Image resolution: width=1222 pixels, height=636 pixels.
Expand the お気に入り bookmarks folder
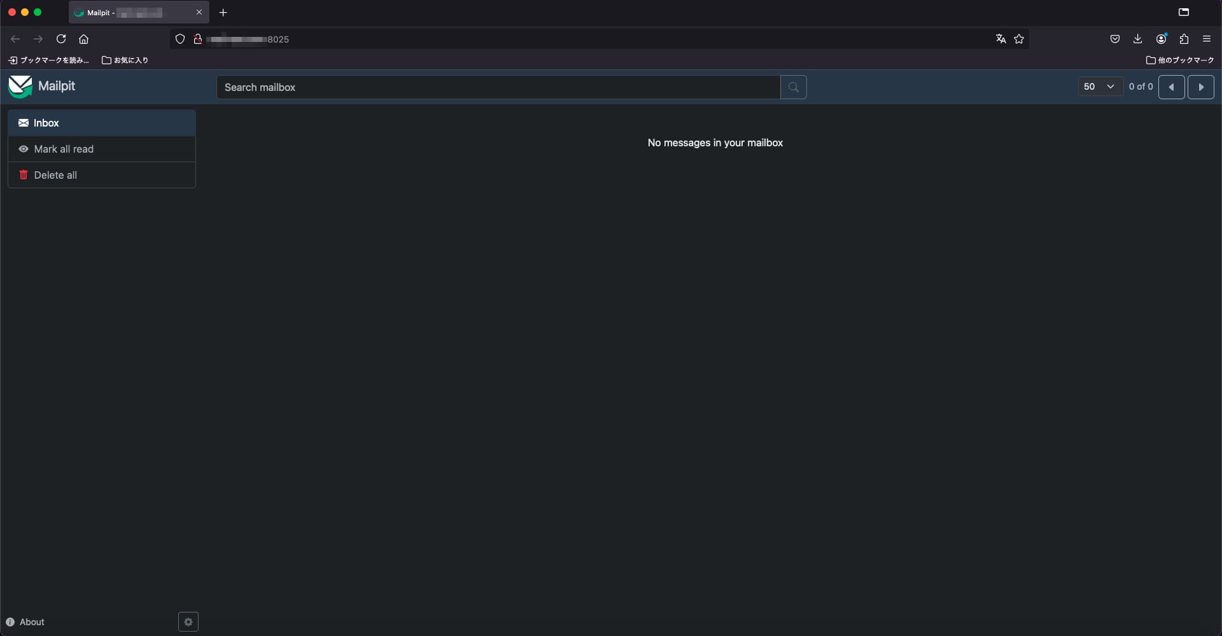click(125, 60)
